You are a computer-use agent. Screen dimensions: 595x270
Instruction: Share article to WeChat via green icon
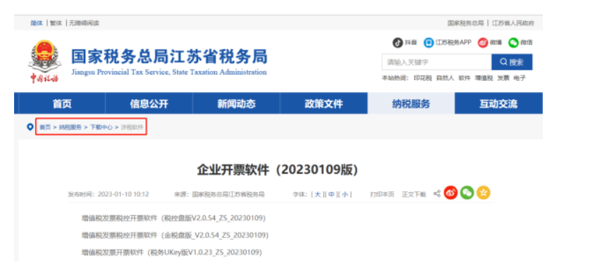click(x=467, y=193)
